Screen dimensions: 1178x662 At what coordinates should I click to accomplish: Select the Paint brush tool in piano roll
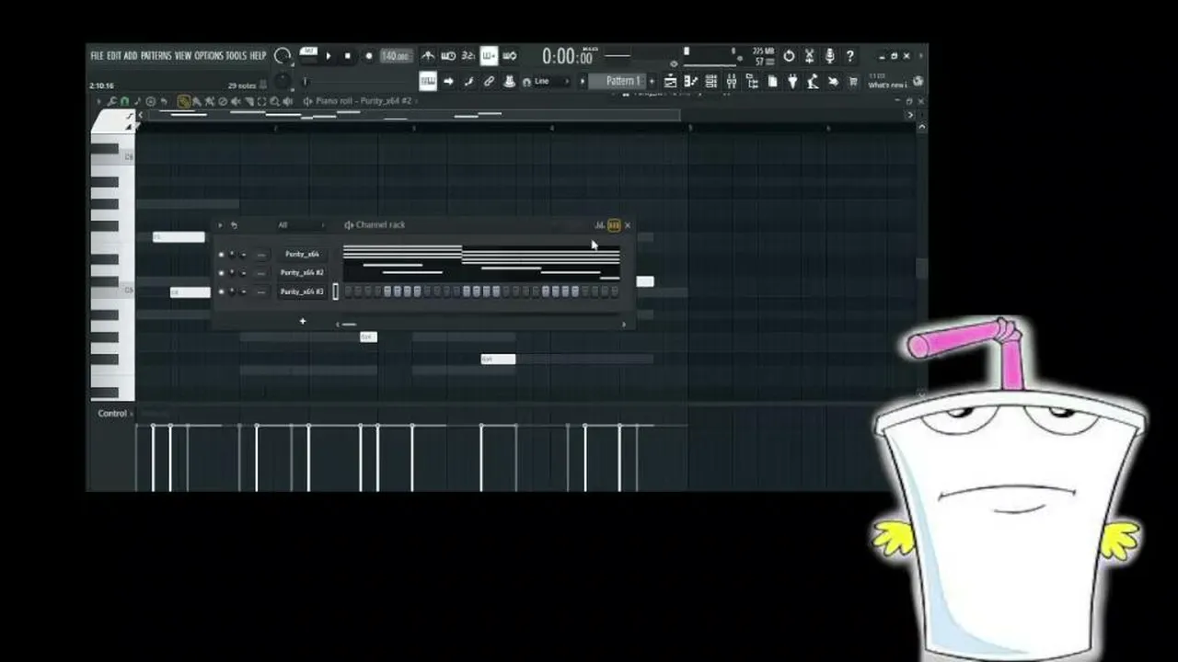point(197,101)
